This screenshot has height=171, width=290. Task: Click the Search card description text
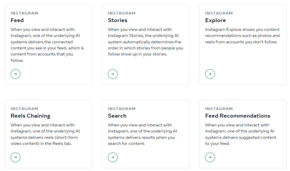[x=142, y=134]
